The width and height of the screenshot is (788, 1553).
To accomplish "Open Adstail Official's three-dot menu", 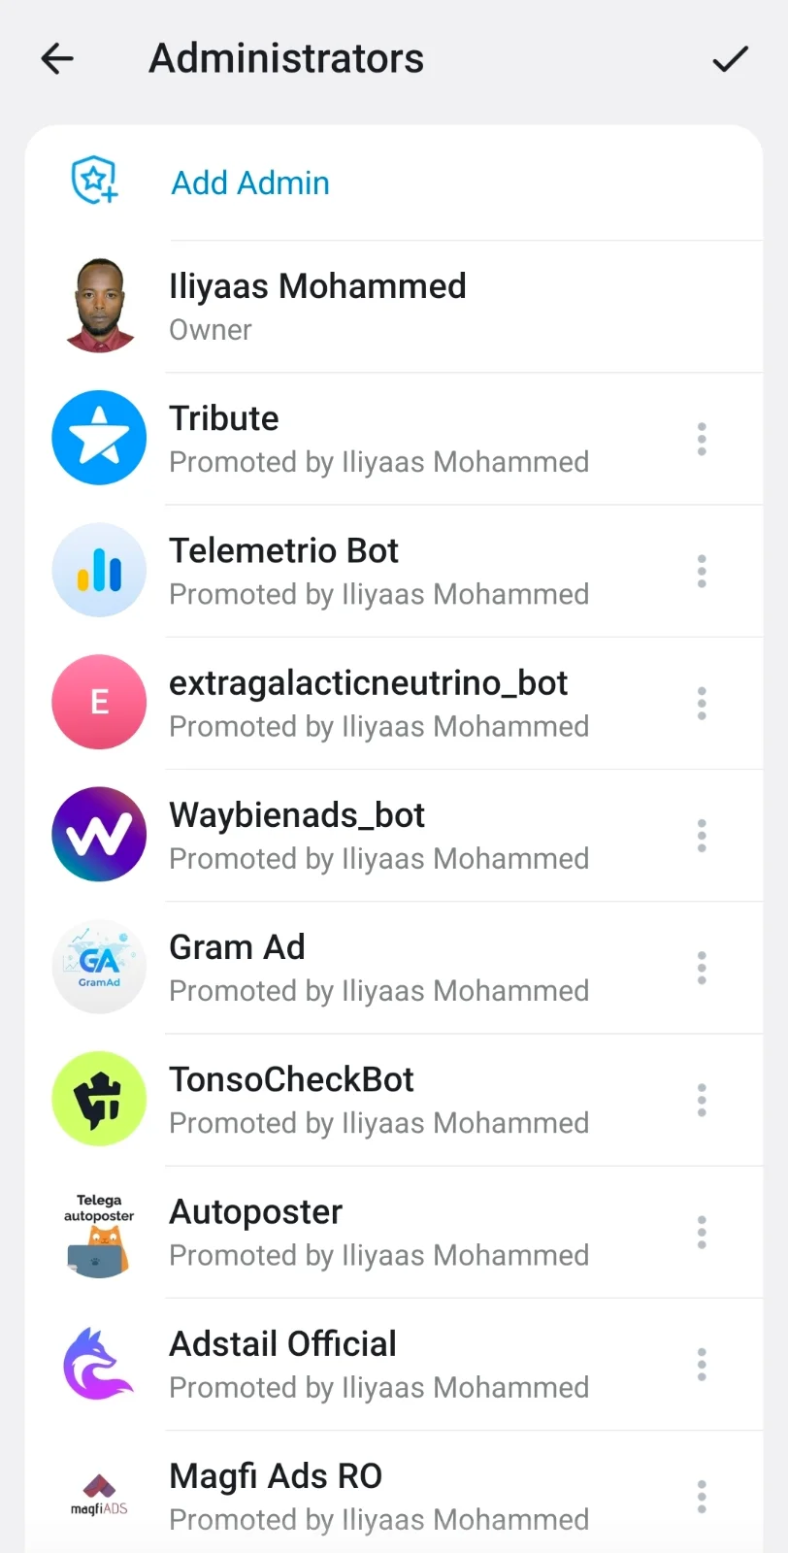I will click(x=702, y=1365).
